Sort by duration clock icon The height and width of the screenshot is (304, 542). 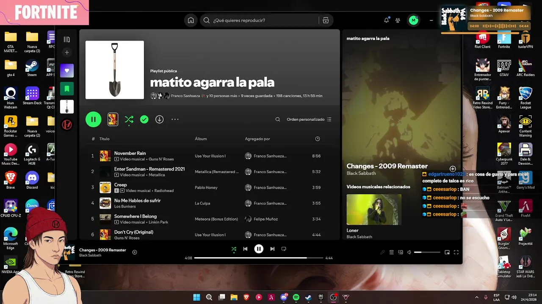click(318, 139)
